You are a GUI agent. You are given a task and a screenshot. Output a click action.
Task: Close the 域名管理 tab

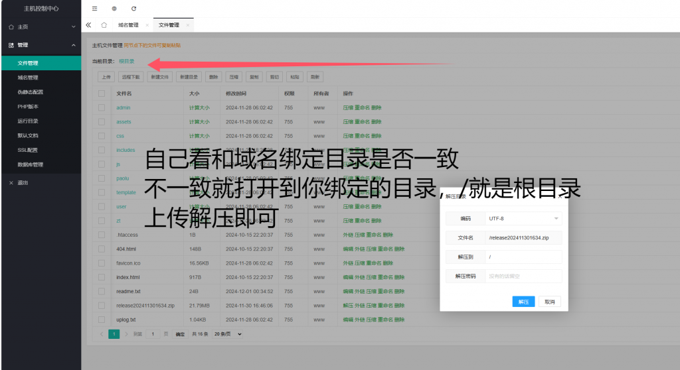click(x=147, y=25)
